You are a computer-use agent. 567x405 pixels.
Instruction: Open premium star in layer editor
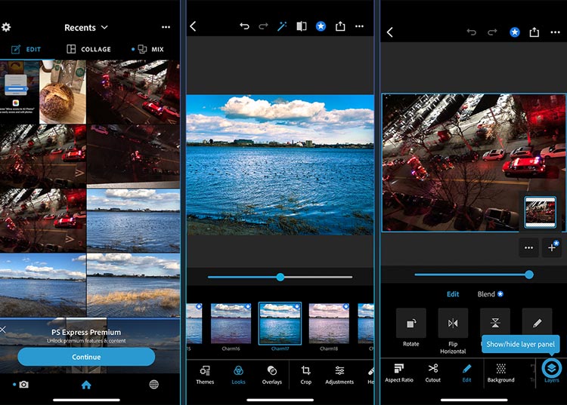pyautogui.click(x=515, y=32)
